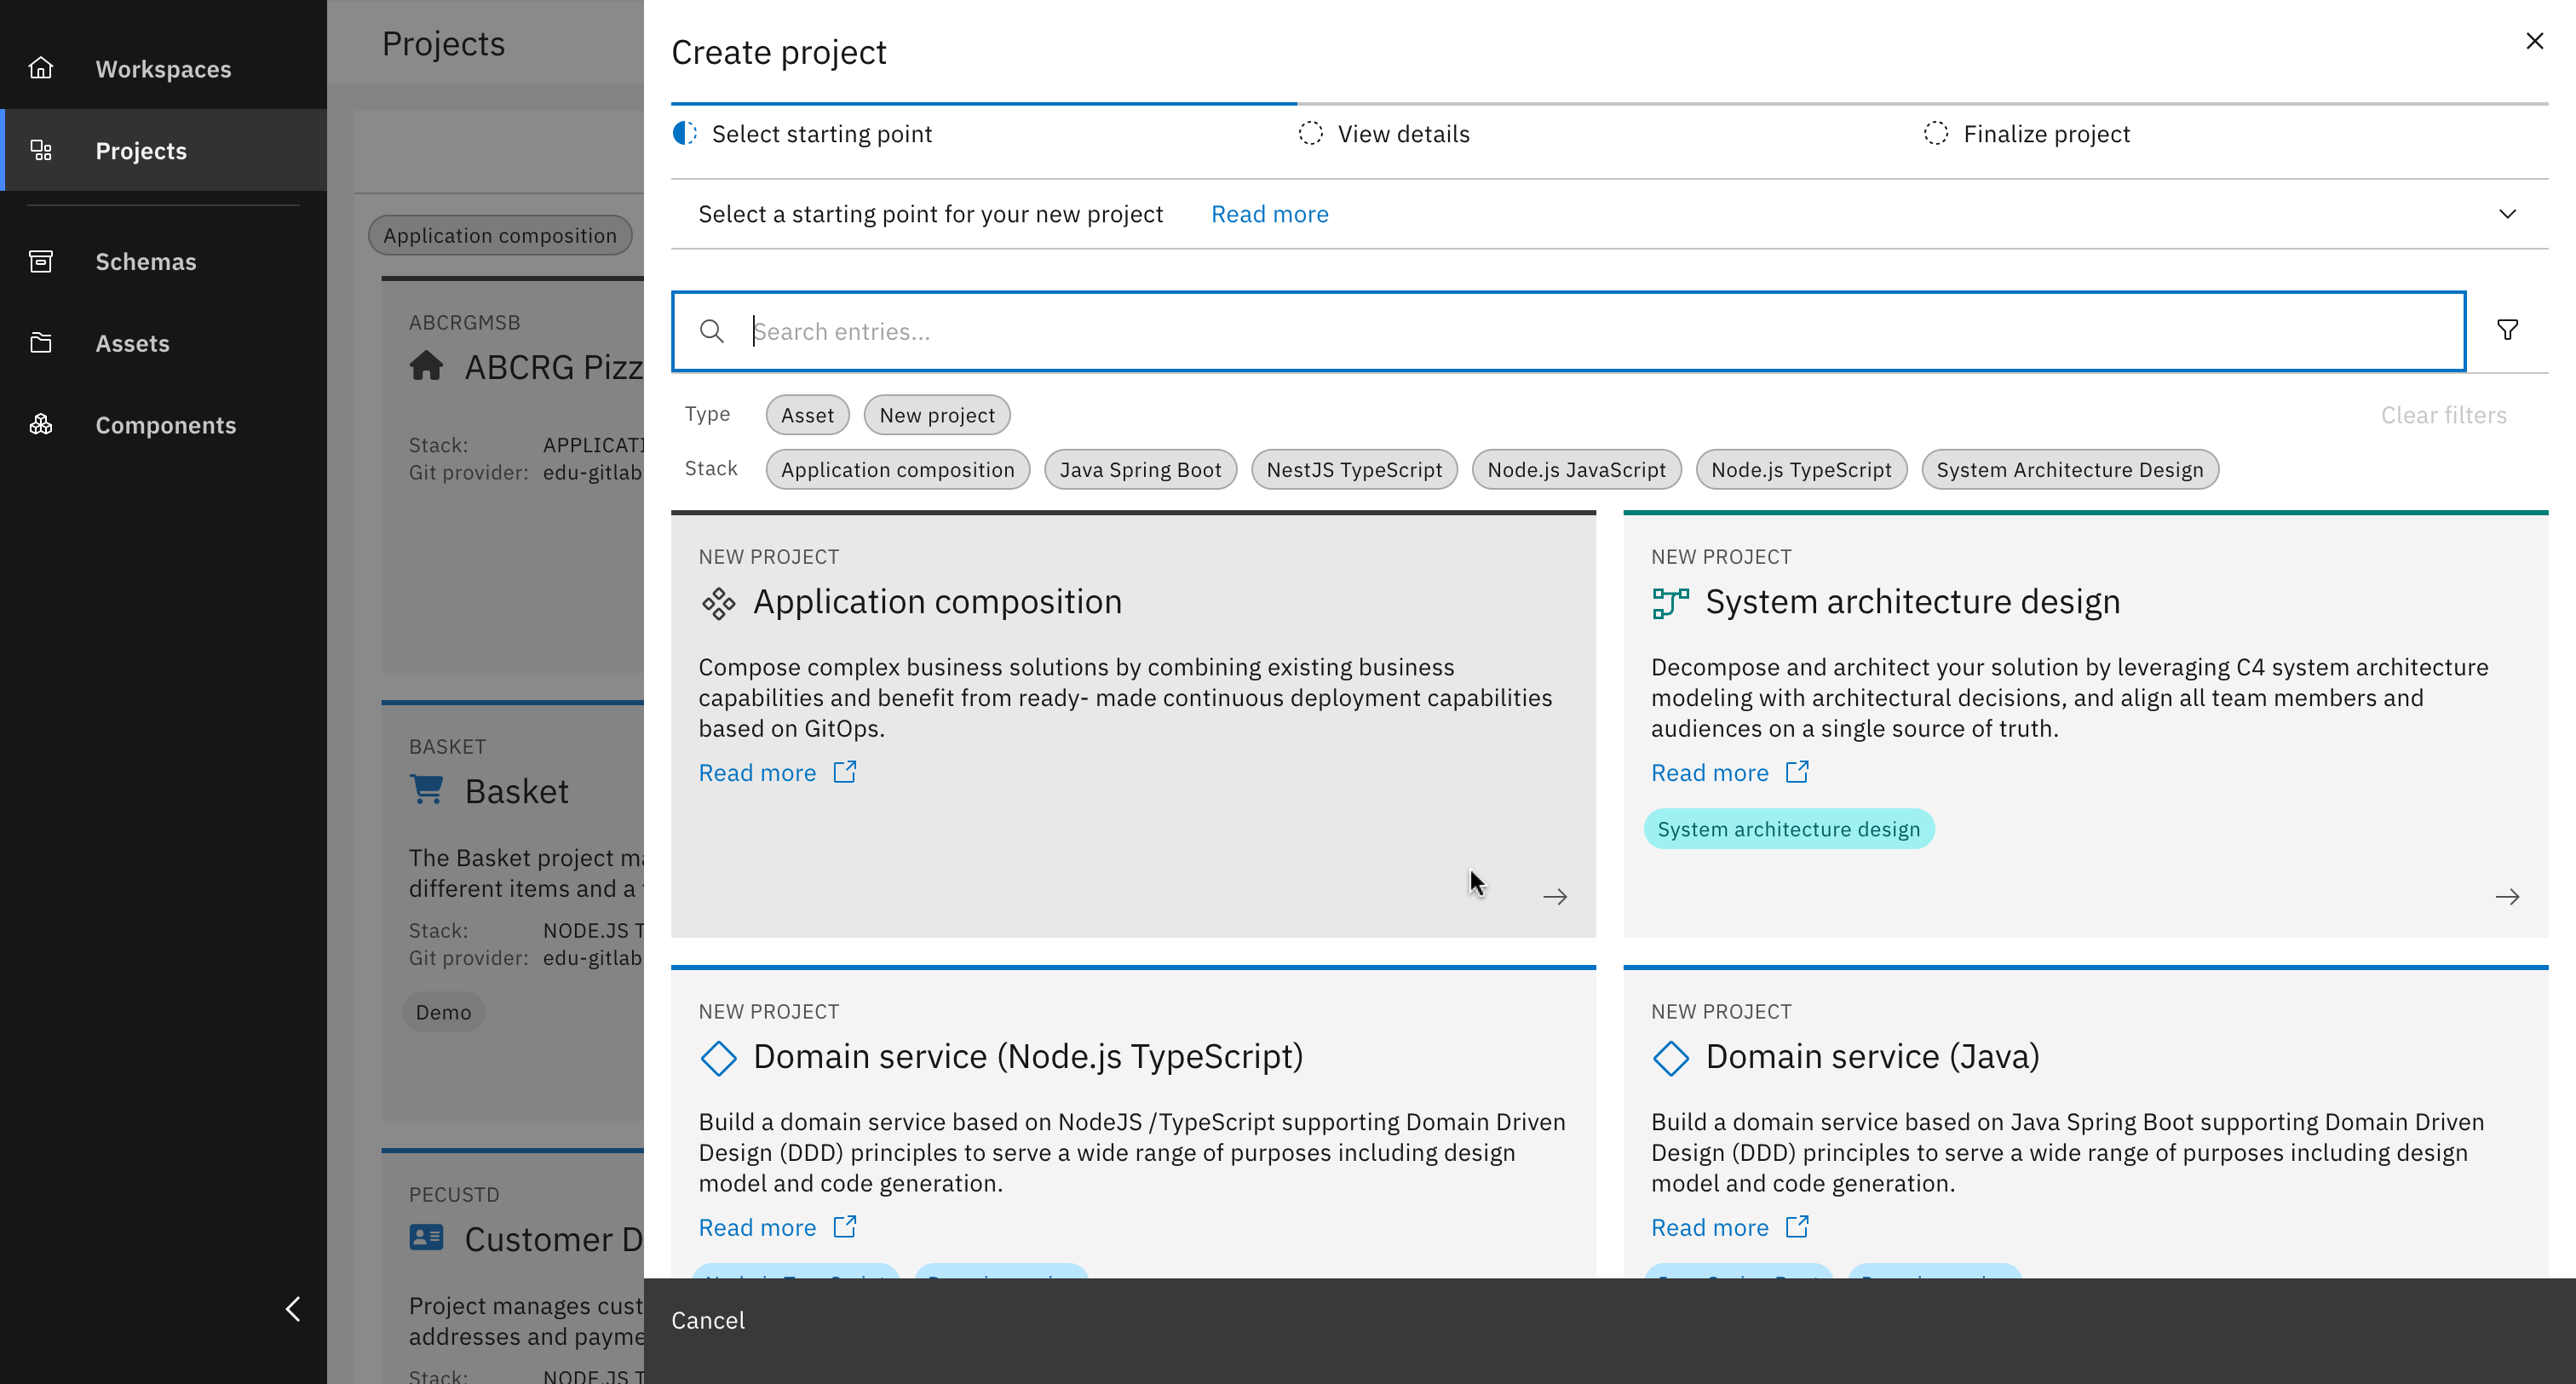
Task: Click the Assets sidebar icon
Action: point(41,342)
